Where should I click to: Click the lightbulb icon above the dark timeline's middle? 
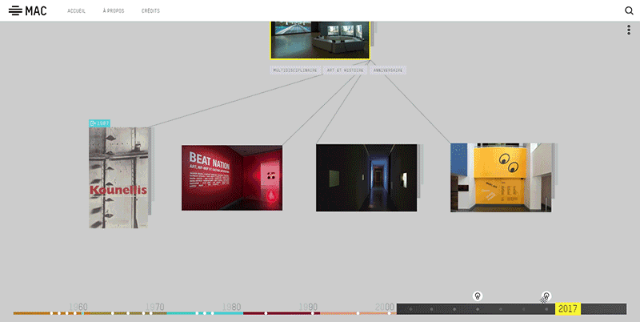tap(478, 296)
